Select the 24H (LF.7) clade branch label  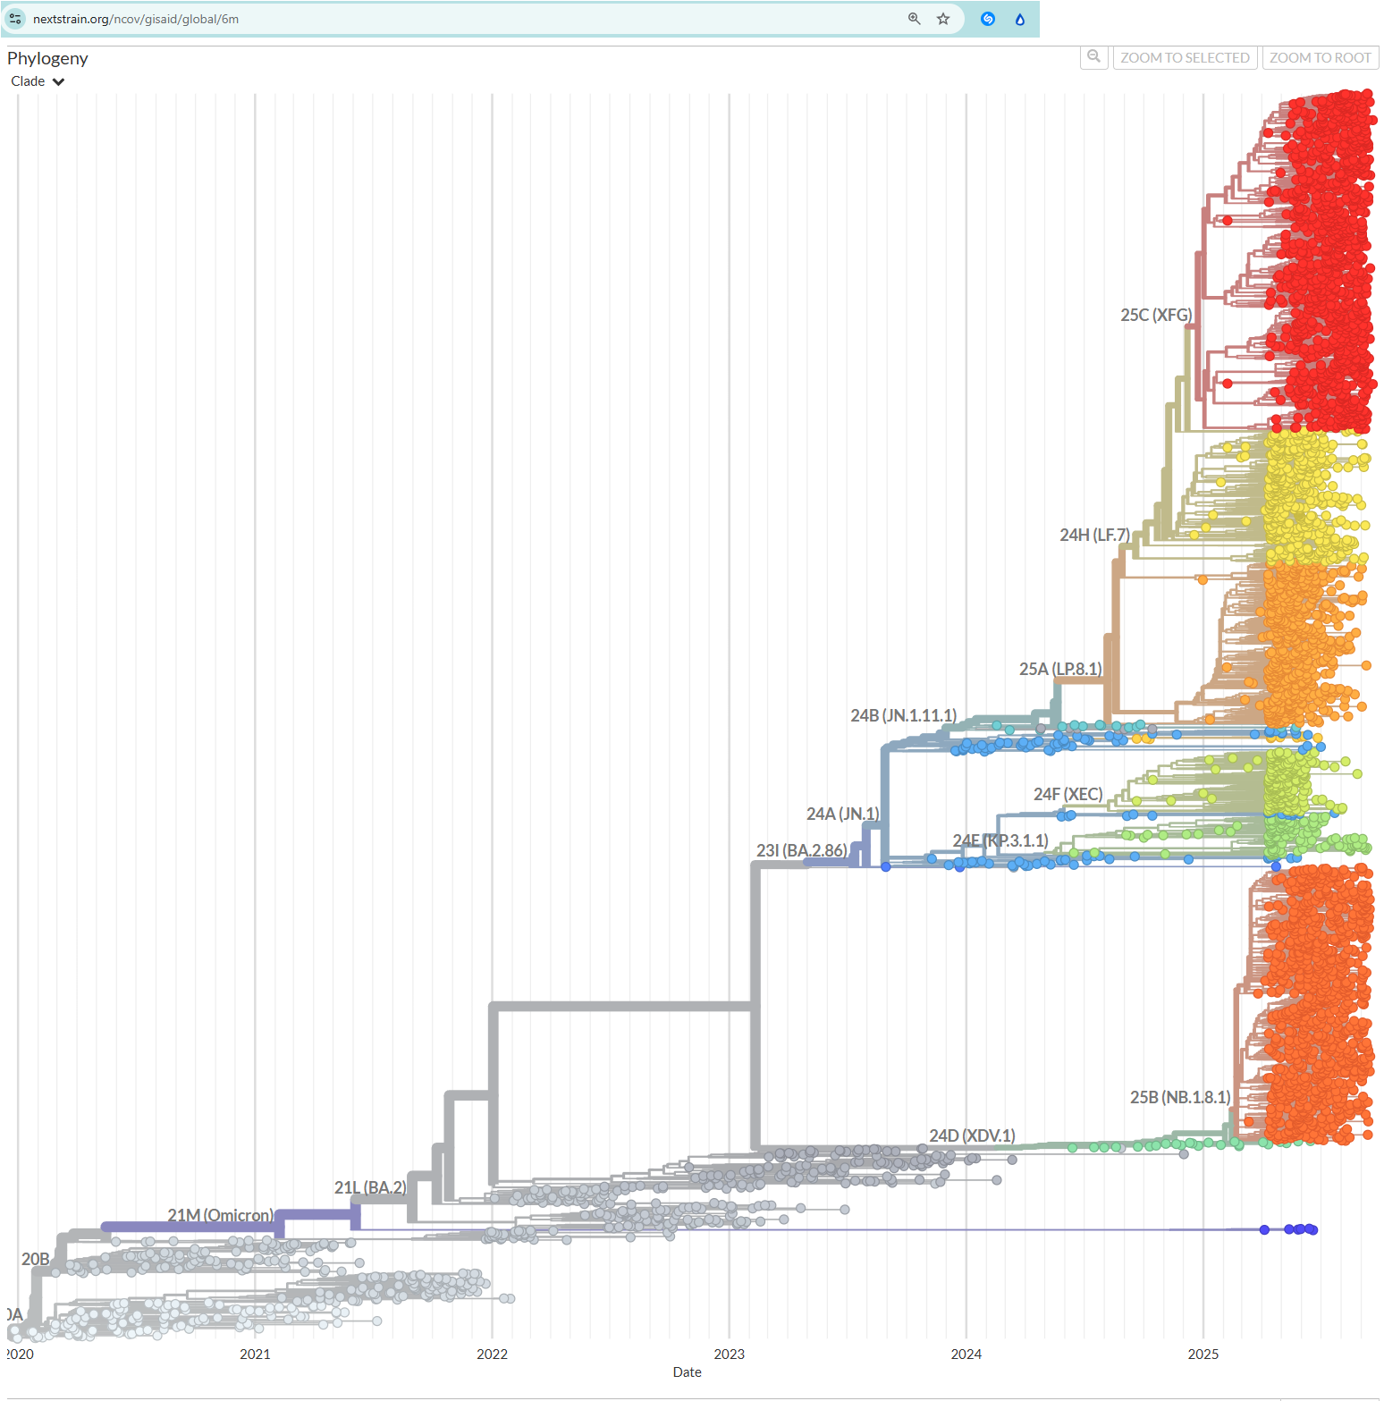[x=1094, y=536]
